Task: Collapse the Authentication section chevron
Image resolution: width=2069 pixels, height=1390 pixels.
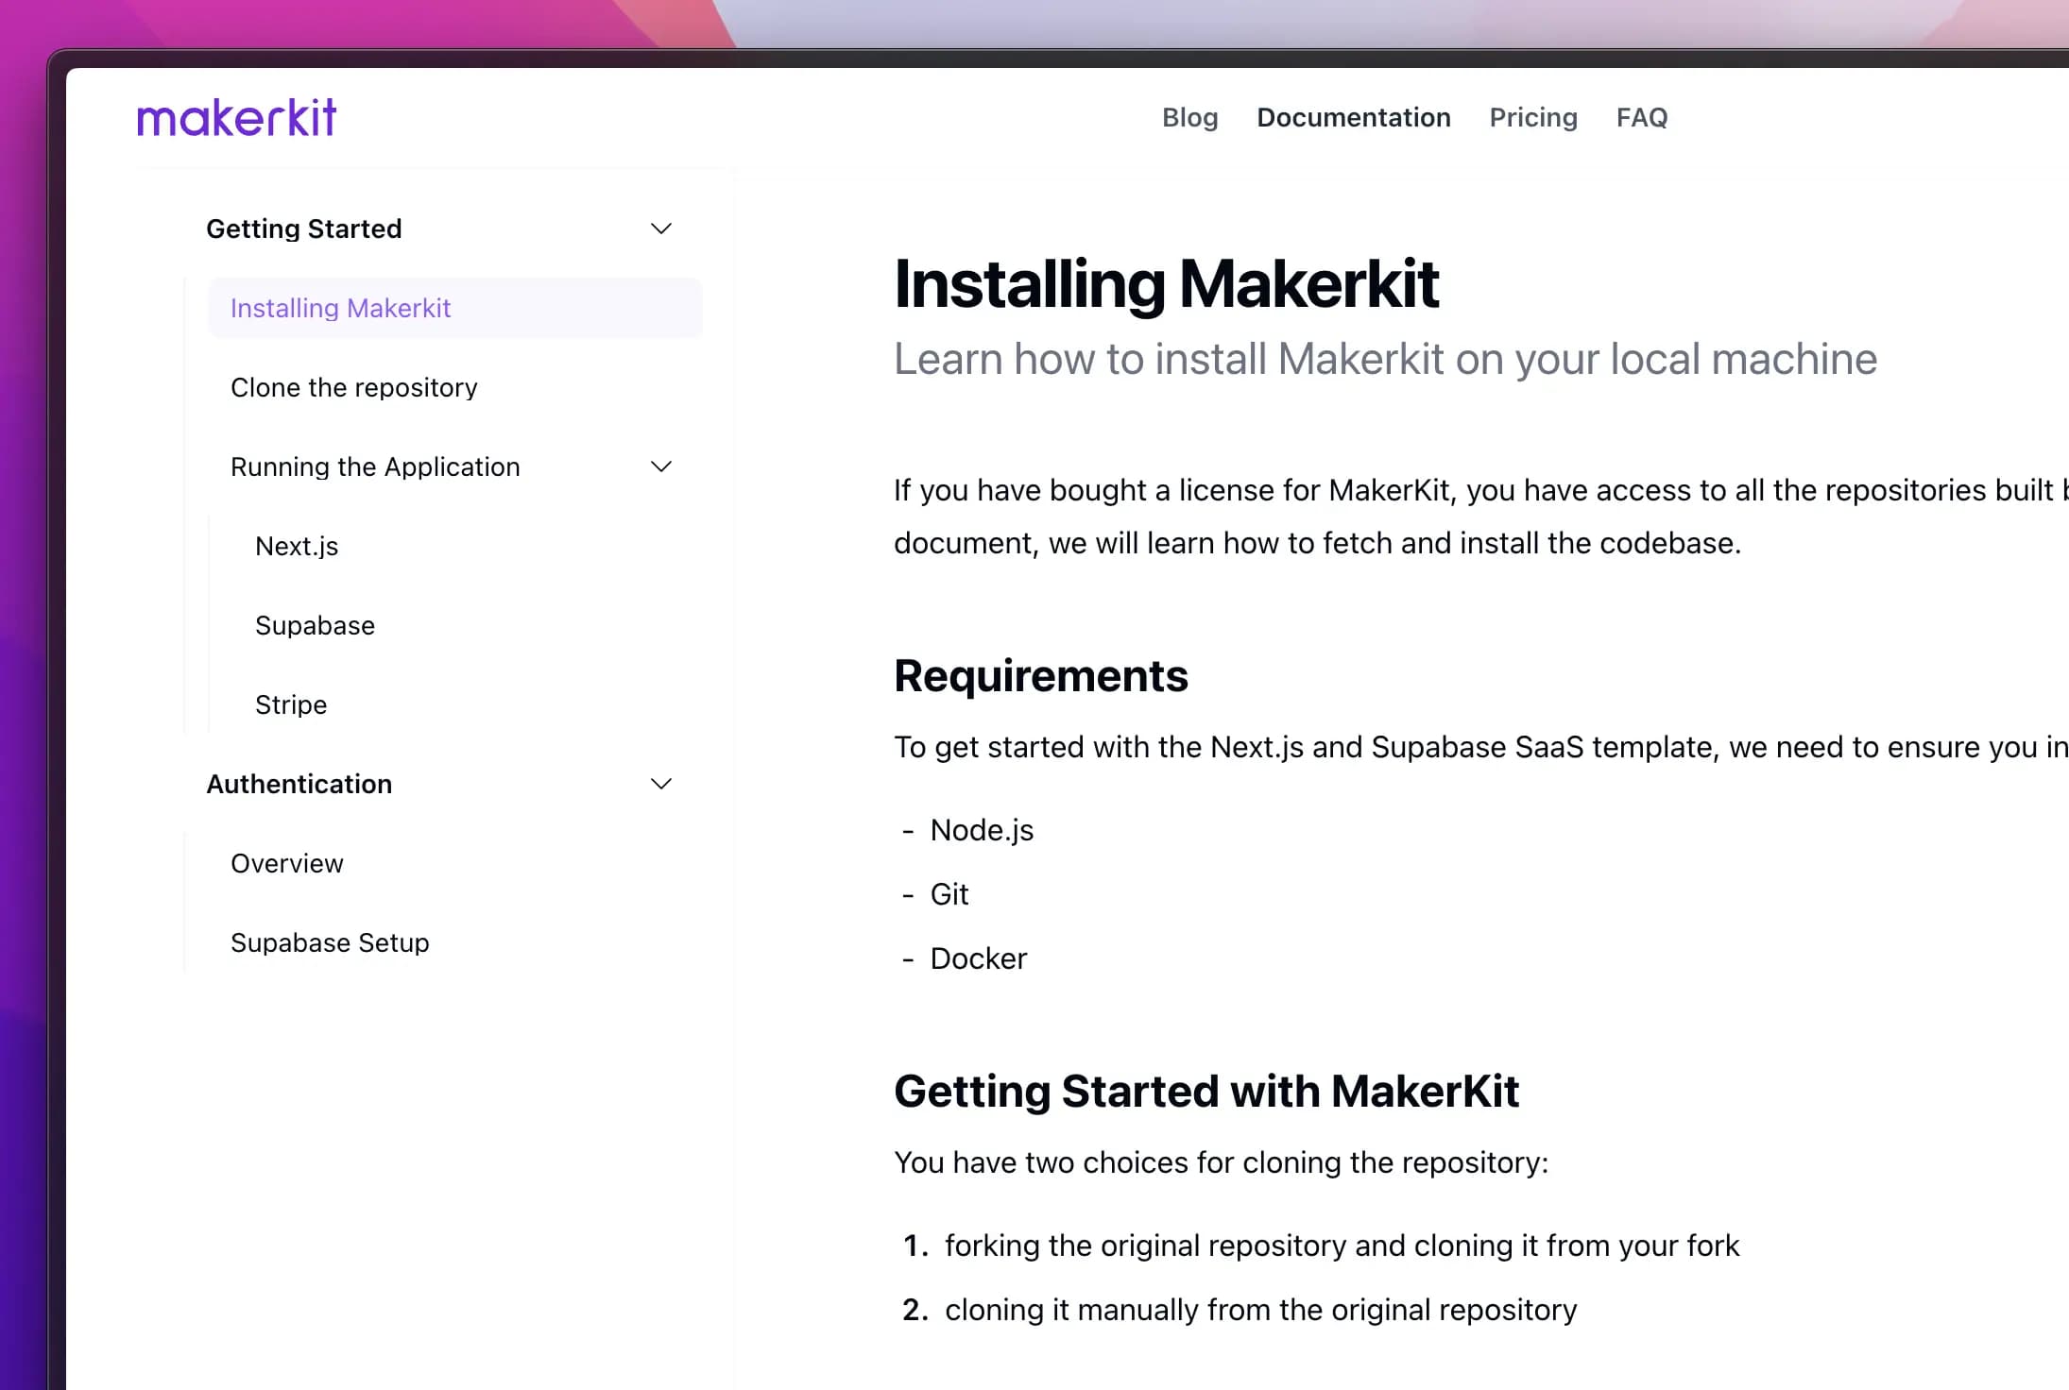Action: click(x=661, y=784)
